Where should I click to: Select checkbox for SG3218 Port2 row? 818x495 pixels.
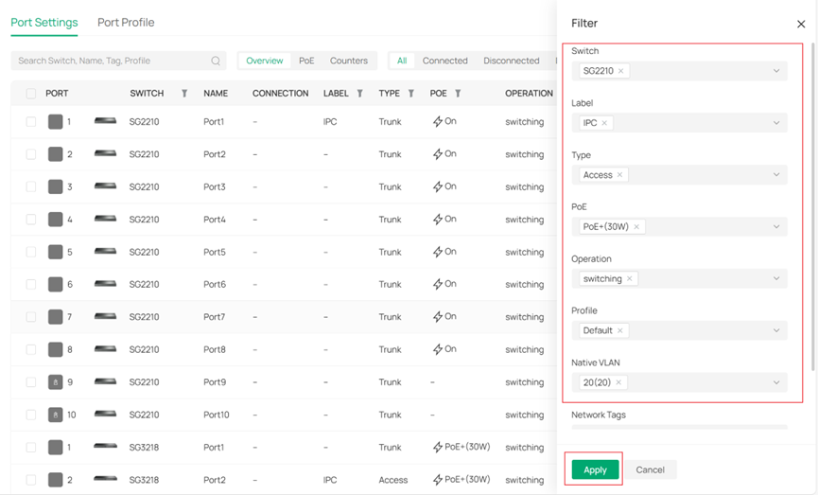click(x=31, y=480)
